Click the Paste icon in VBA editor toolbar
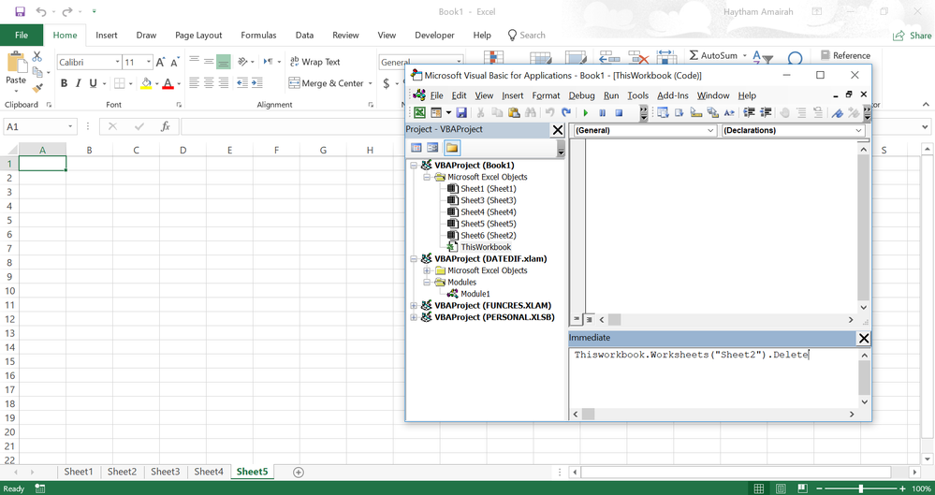 [x=514, y=112]
